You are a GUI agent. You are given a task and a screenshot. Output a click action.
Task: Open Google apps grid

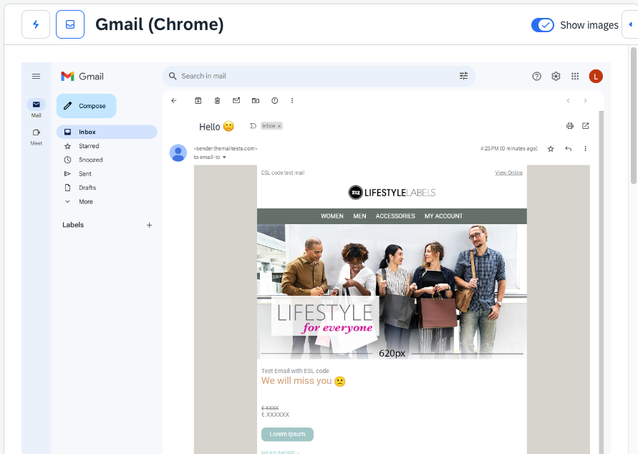[x=575, y=76]
